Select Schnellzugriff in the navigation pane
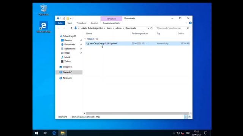 pos(69,36)
